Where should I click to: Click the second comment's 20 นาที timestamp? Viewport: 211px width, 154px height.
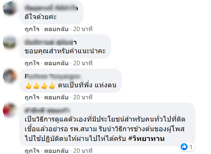(83, 63)
